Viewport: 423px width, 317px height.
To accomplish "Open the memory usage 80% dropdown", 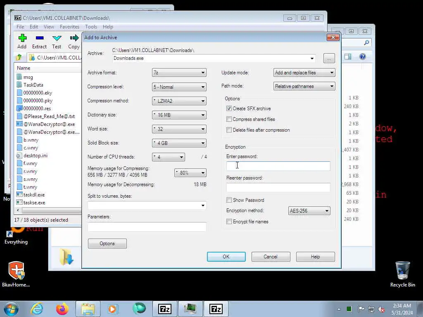I will [190, 173].
